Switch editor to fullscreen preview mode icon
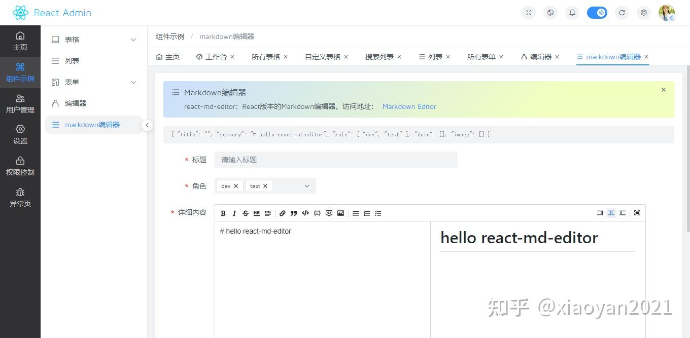Viewport: 690px width, 338px height. 637,213
